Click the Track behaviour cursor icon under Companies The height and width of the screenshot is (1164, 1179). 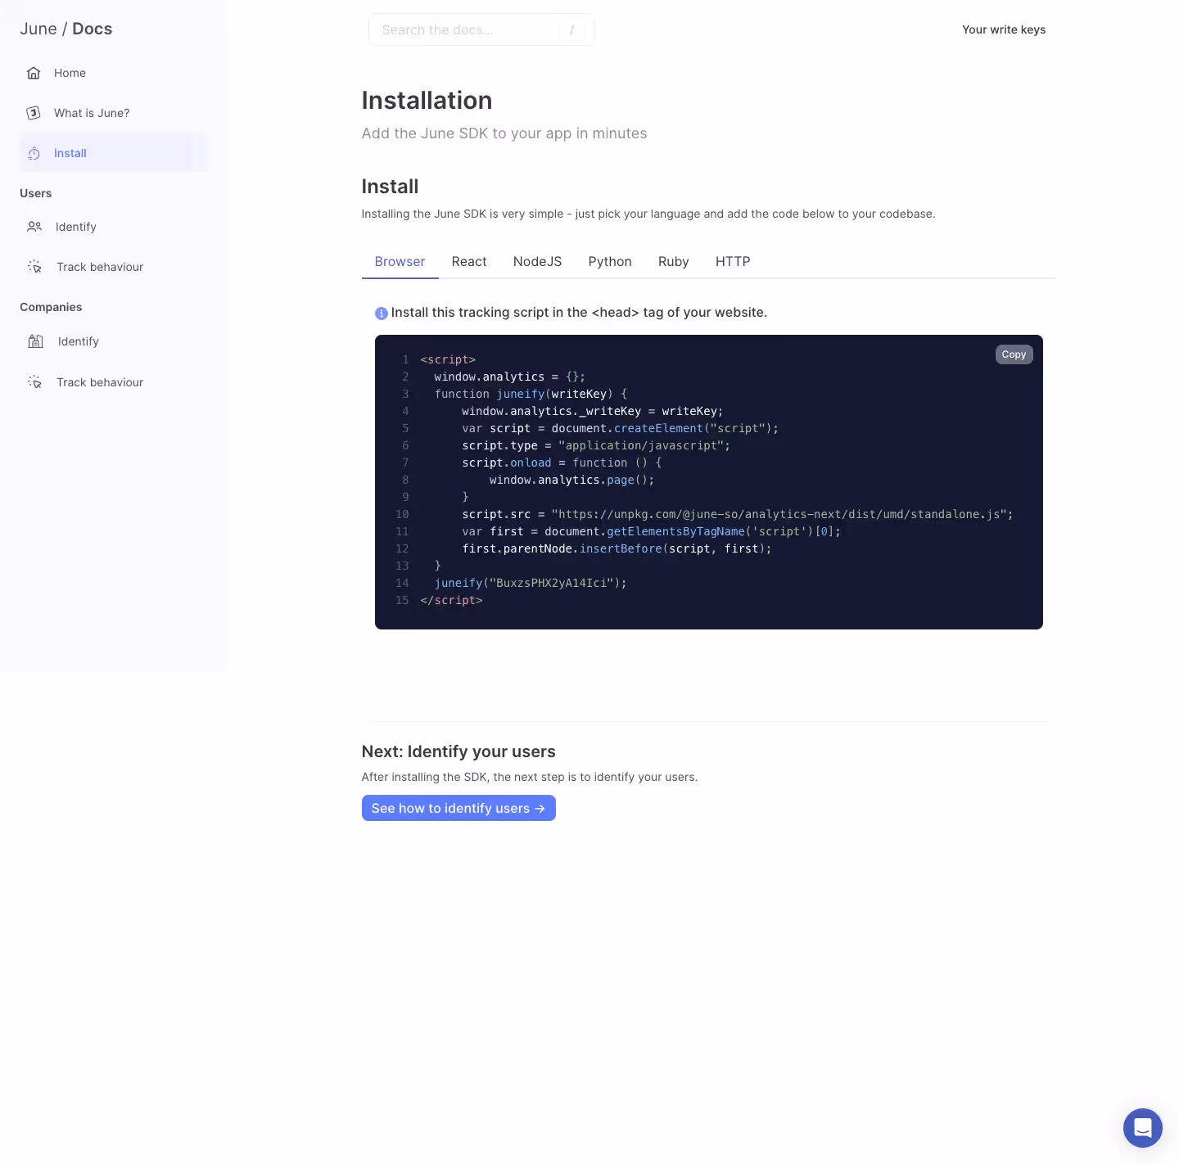tap(34, 381)
